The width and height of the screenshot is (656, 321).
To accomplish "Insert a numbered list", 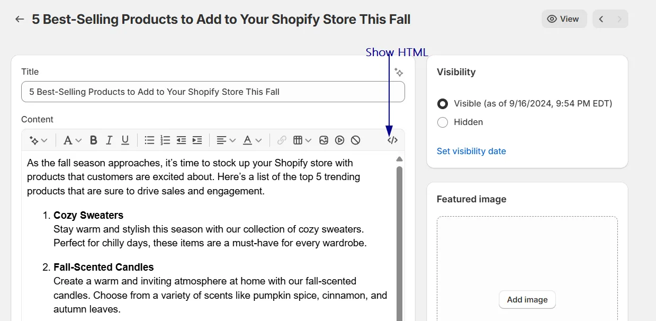I will 165,140.
